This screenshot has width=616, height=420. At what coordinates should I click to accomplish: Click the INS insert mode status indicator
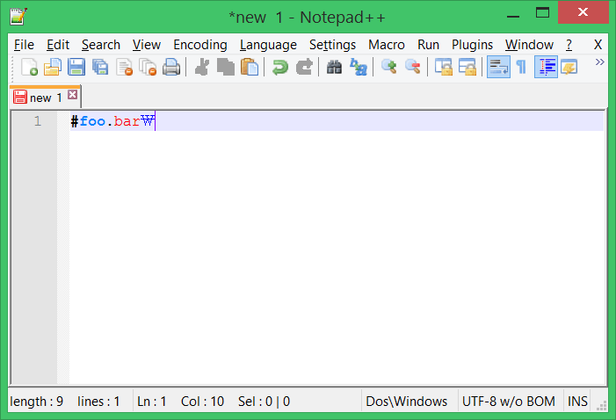(x=577, y=402)
